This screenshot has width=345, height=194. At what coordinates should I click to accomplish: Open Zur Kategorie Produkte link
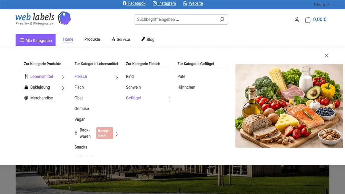pos(42,64)
